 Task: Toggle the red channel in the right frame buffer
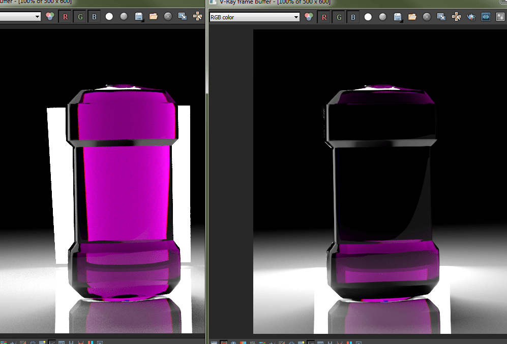coord(324,17)
